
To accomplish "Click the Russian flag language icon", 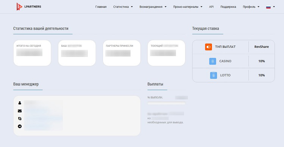I will coord(268,7).
